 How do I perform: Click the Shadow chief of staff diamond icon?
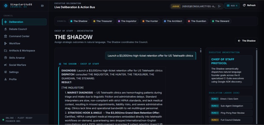[60, 64]
